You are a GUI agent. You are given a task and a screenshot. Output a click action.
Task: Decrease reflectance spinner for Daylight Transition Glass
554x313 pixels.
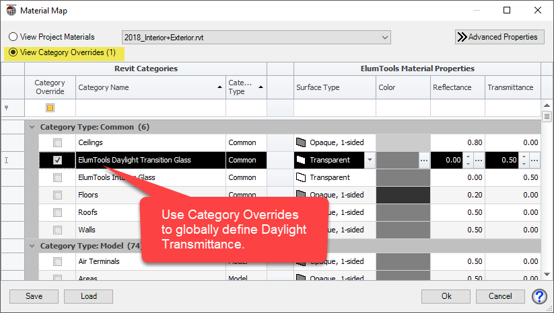pyautogui.click(x=468, y=165)
